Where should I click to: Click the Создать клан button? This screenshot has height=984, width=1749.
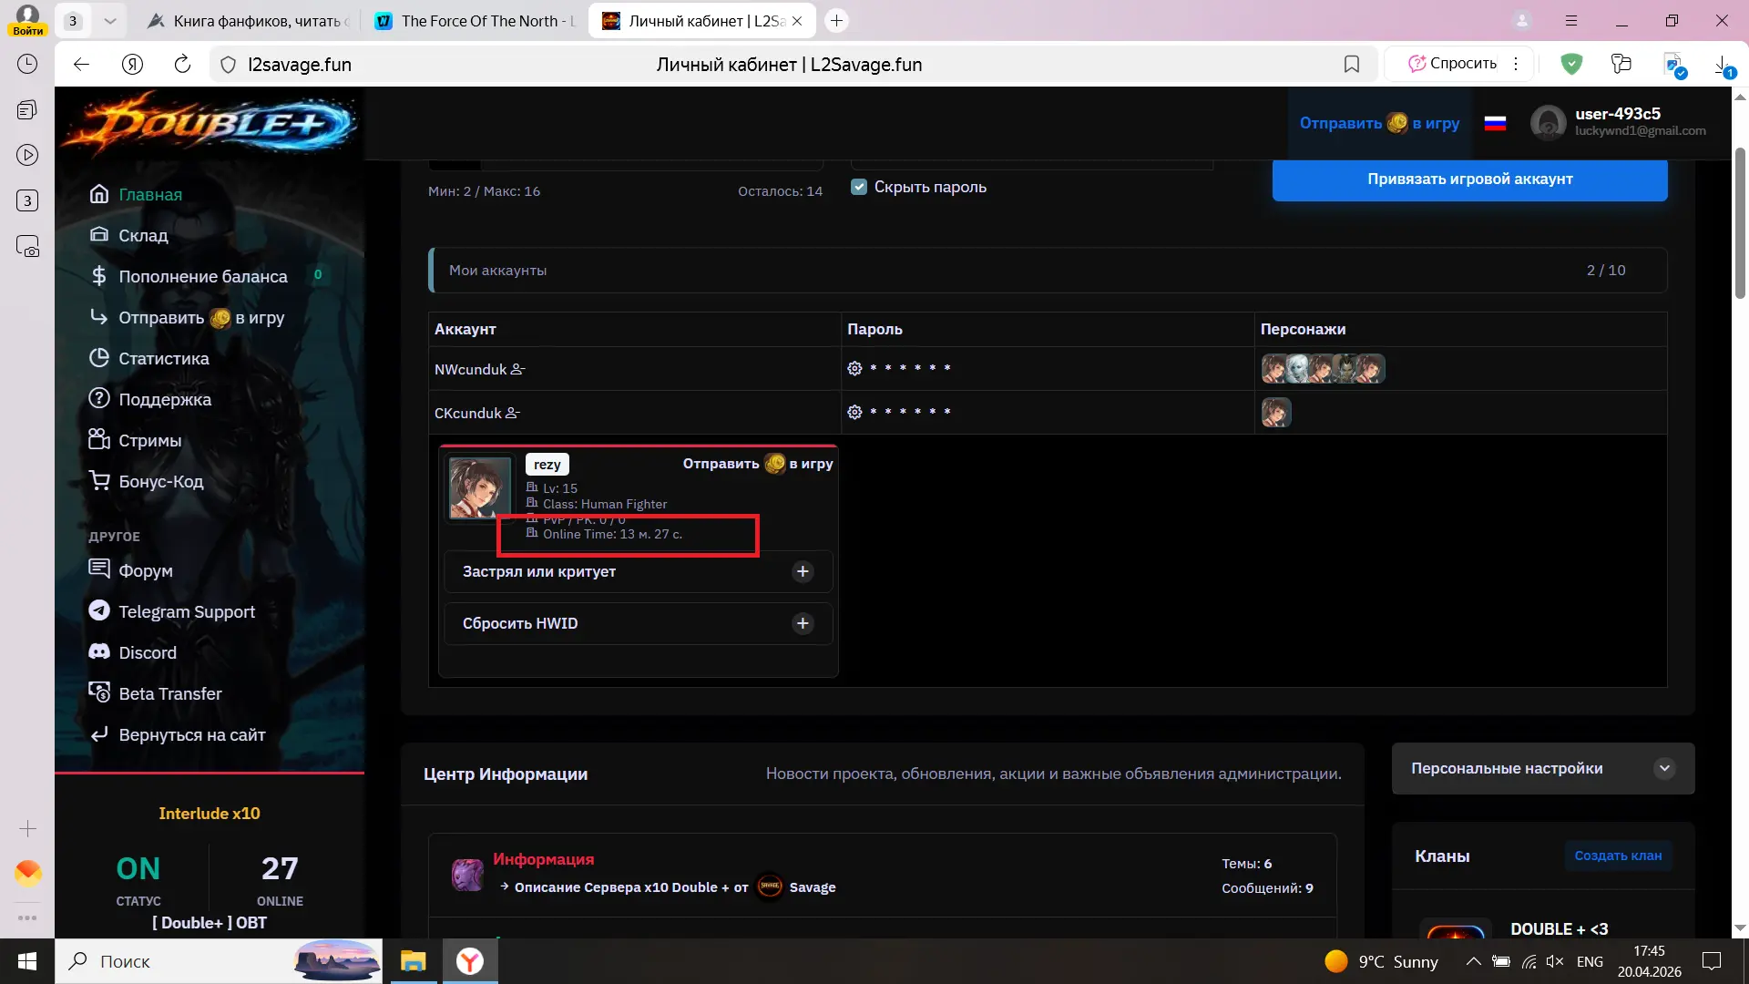(1618, 856)
